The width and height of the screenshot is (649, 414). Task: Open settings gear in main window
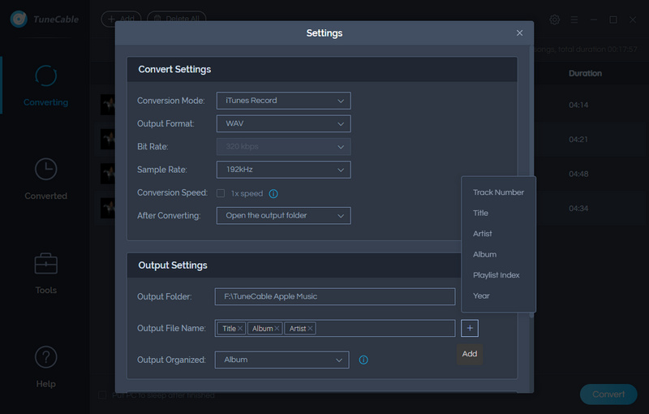tap(555, 19)
